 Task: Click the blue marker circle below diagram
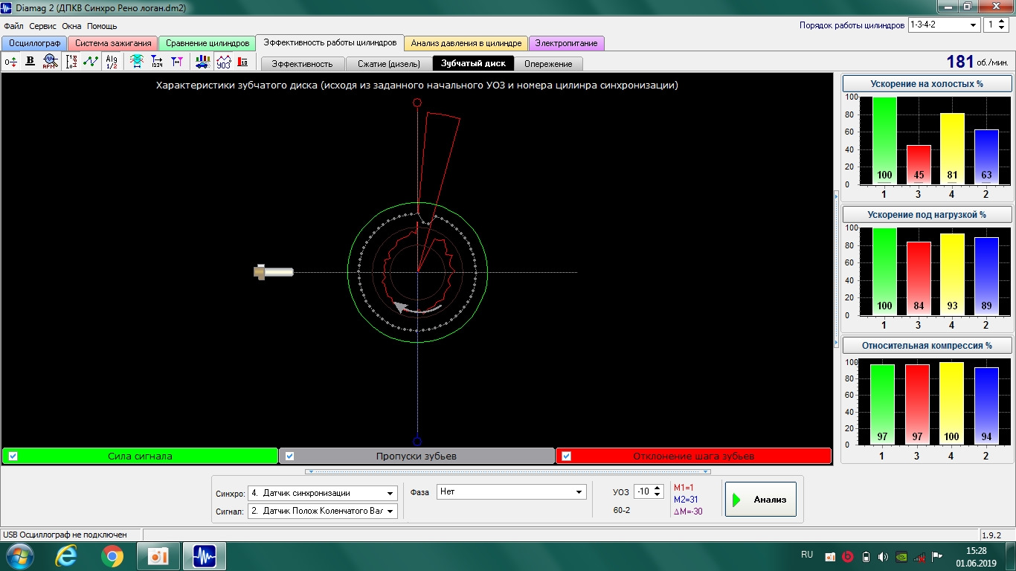(417, 440)
